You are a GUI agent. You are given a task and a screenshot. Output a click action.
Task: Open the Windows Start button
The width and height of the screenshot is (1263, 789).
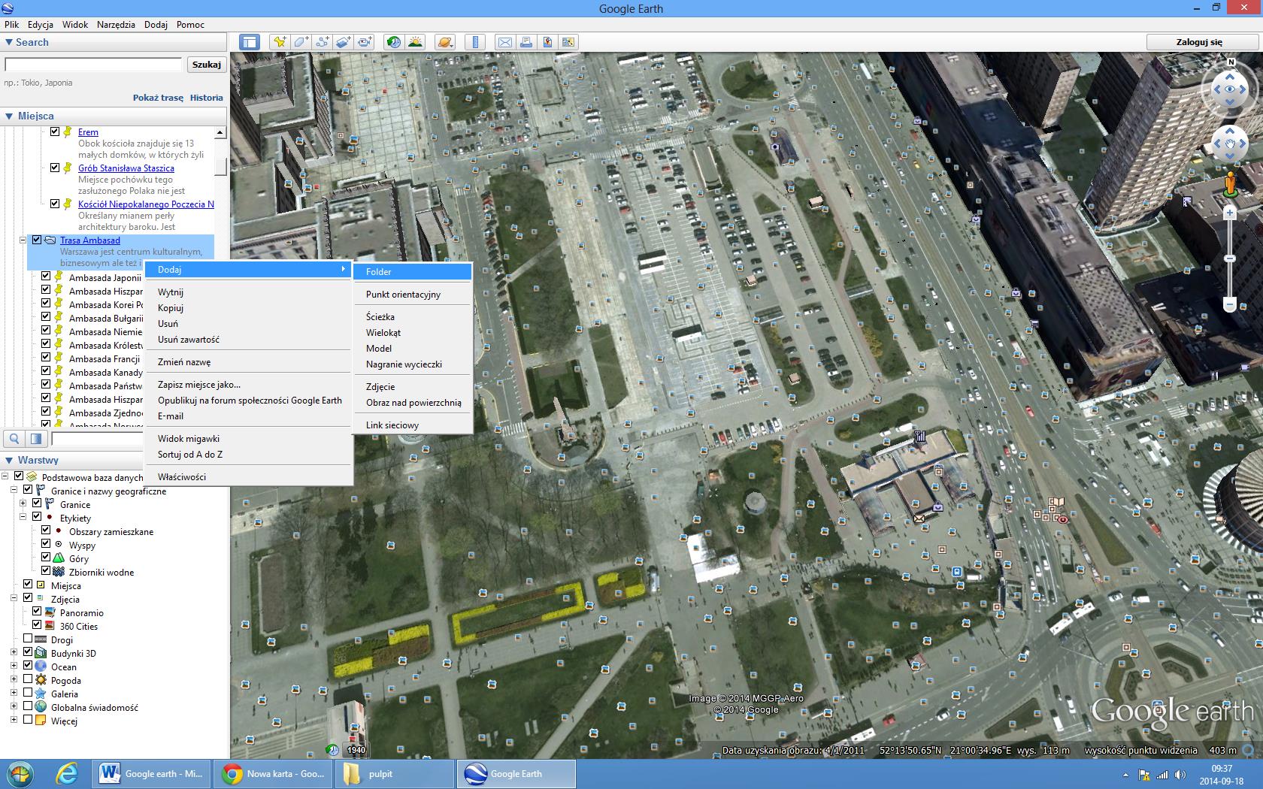coord(20,773)
